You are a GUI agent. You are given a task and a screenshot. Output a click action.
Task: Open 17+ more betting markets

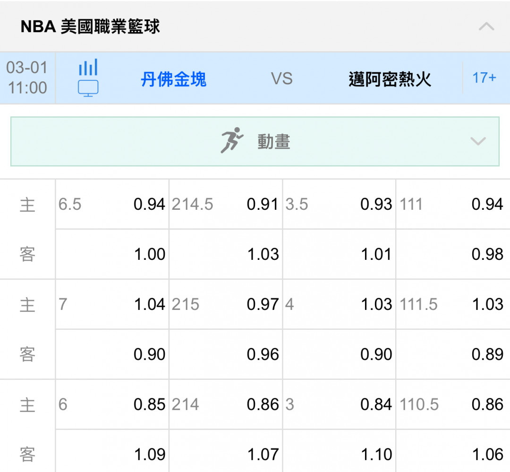click(x=484, y=78)
